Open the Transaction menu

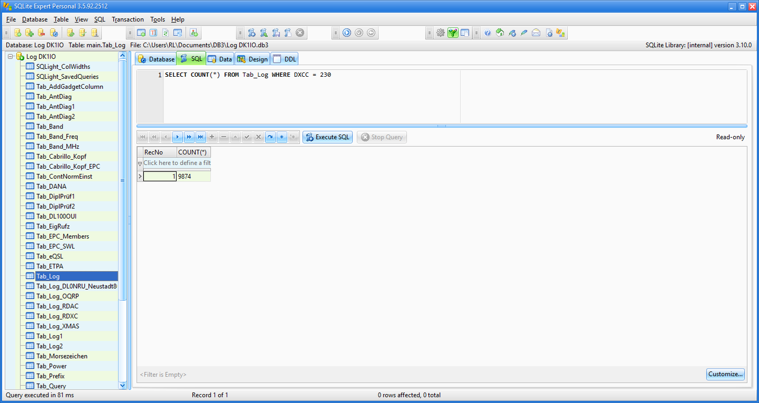pos(127,20)
